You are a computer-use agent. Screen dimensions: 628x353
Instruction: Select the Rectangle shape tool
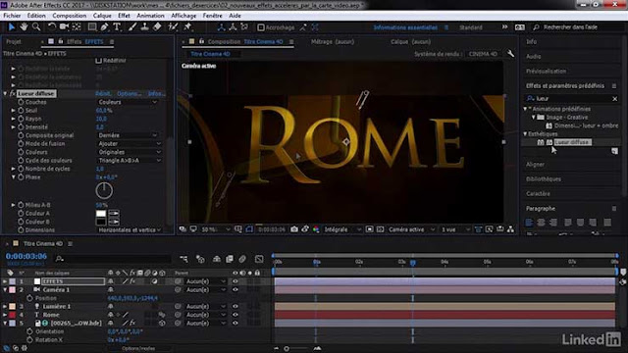coord(92,27)
